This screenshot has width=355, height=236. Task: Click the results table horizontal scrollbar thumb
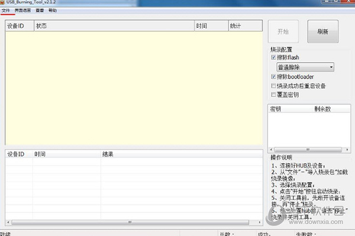(130, 222)
